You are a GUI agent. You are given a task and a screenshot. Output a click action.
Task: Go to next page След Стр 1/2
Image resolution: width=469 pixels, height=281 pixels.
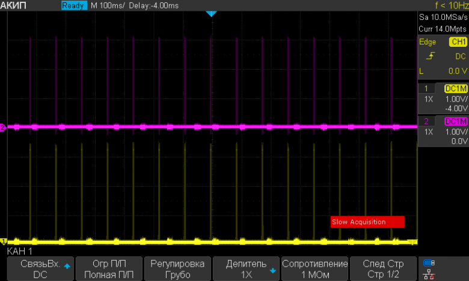click(x=383, y=269)
